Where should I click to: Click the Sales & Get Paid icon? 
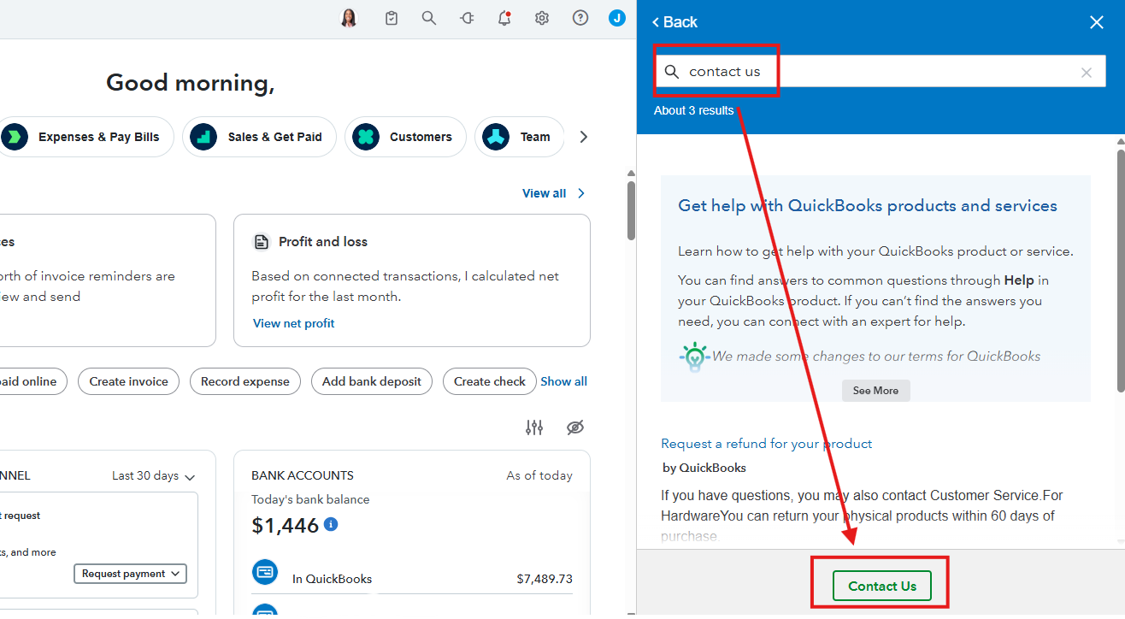pyautogui.click(x=203, y=137)
